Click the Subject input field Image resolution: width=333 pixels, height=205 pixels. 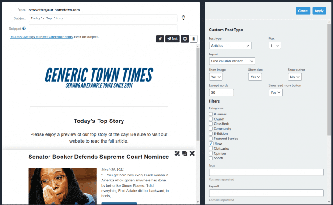tap(103, 18)
